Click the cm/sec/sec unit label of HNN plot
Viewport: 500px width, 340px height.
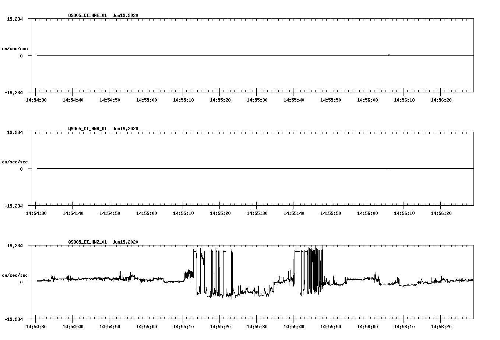click(x=15, y=162)
